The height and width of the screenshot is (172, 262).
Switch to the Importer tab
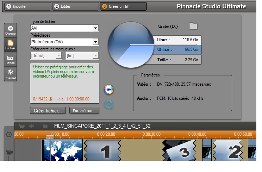(x=27, y=6)
